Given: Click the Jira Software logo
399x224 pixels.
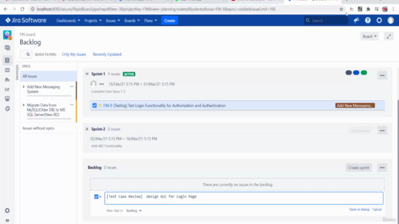Looking at the screenshot, I should pyautogui.click(x=26, y=21).
